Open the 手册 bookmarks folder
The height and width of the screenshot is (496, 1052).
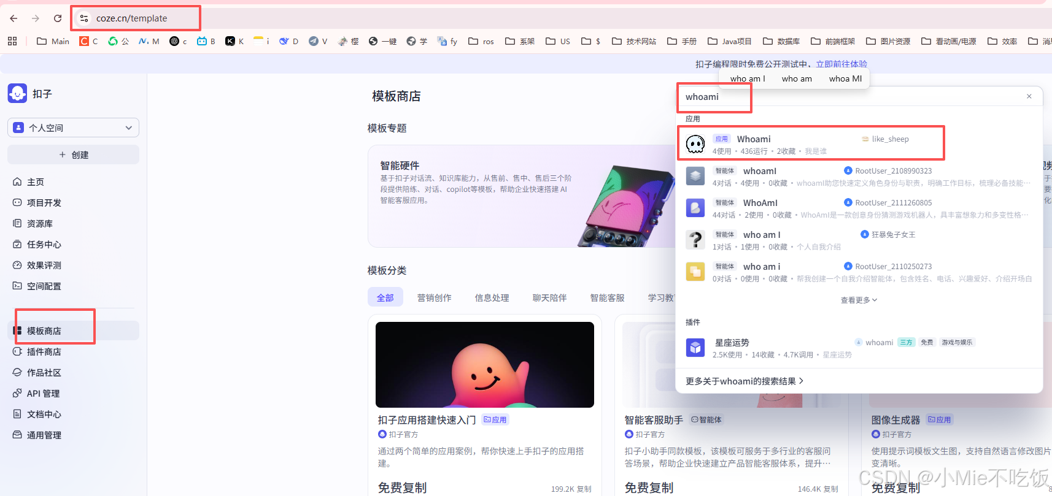682,41
